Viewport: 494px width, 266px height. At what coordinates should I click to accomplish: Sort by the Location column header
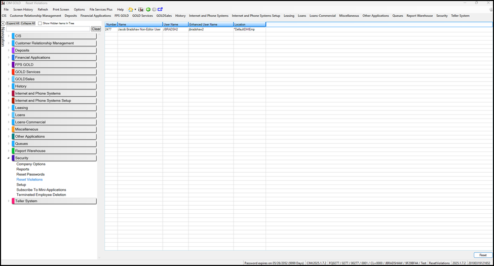(249, 24)
